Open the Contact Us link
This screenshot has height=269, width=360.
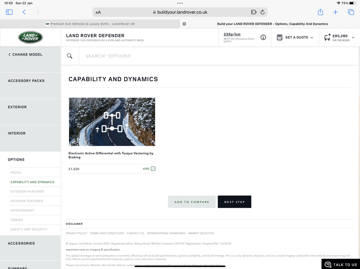coord(135,233)
